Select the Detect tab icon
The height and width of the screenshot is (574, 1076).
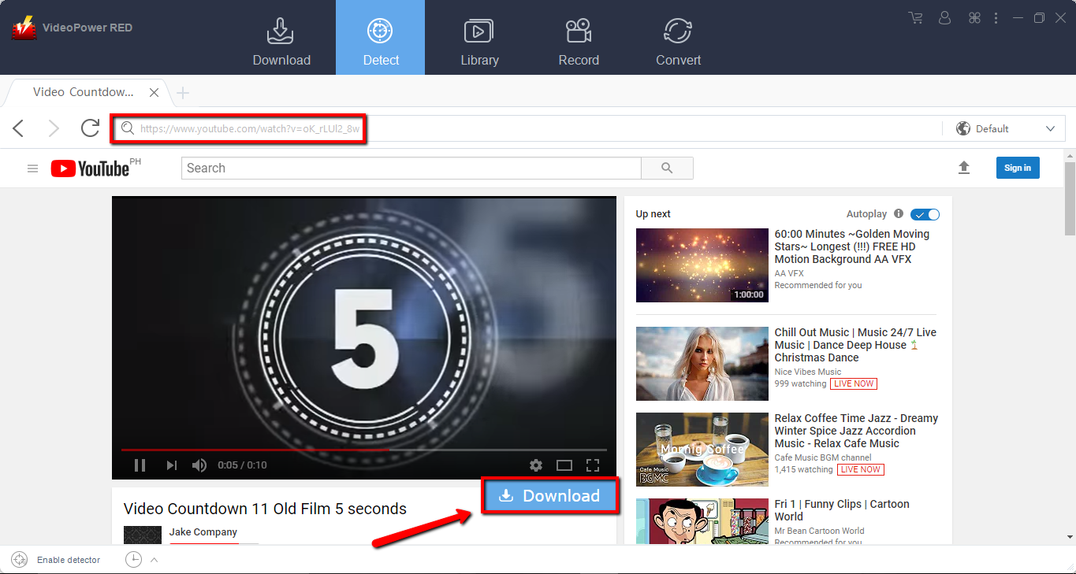380,30
